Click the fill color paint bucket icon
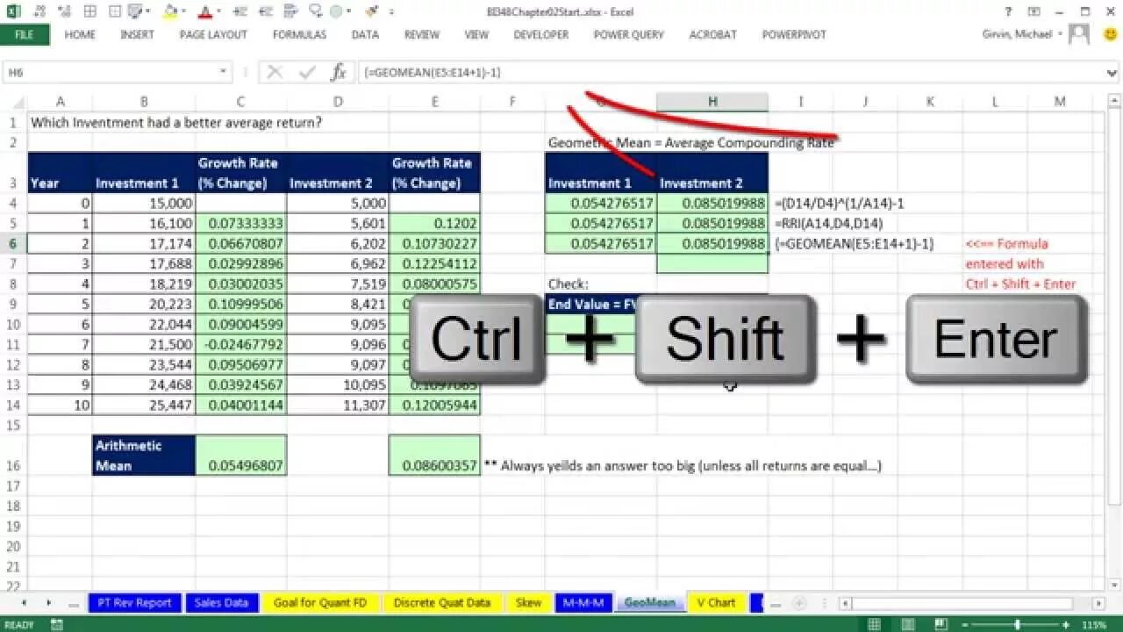The height and width of the screenshot is (632, 1123). pos(170,12)
